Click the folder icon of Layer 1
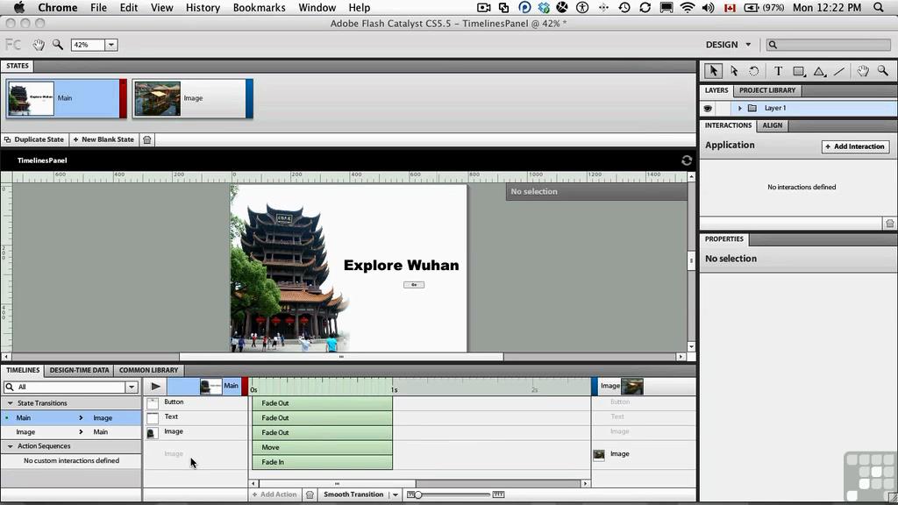This screenshot has width=898, height=505. [x=752, y=108]
